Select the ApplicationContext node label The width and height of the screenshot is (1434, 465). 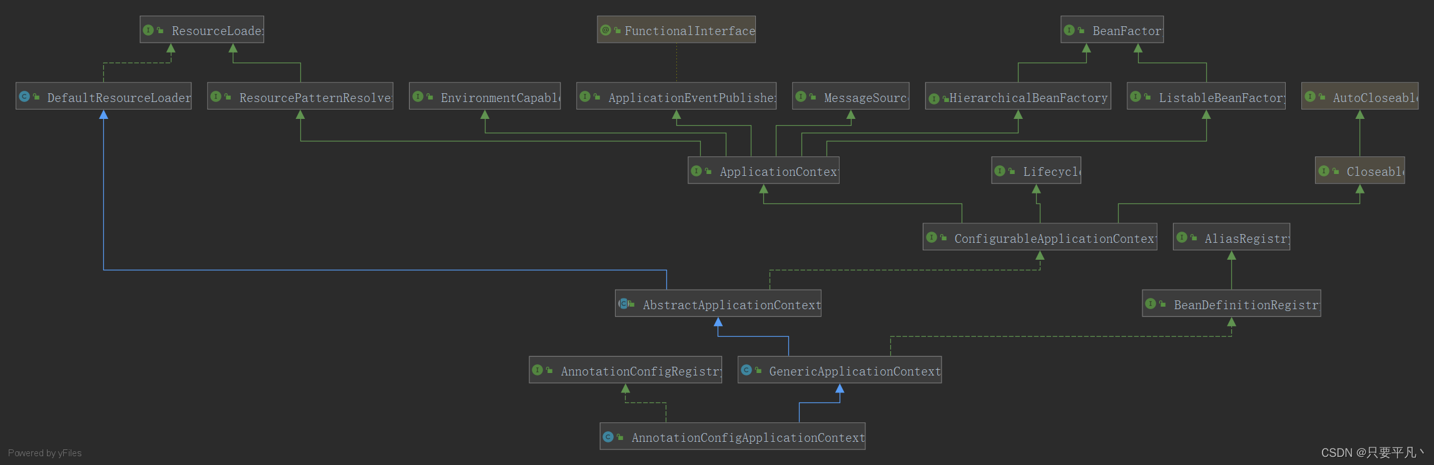(779, 171)
